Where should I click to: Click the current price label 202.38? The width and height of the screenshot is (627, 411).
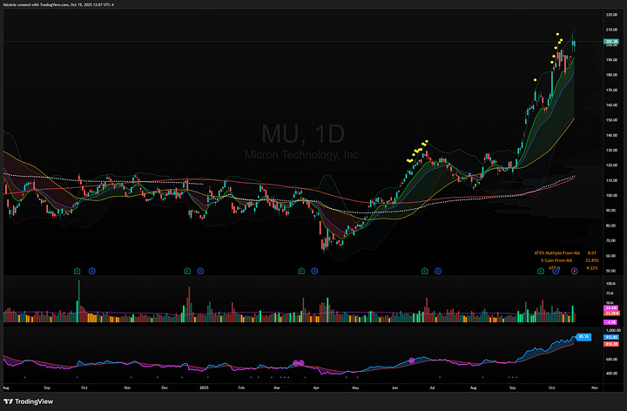pyautogui.click(x=611, y=42)
